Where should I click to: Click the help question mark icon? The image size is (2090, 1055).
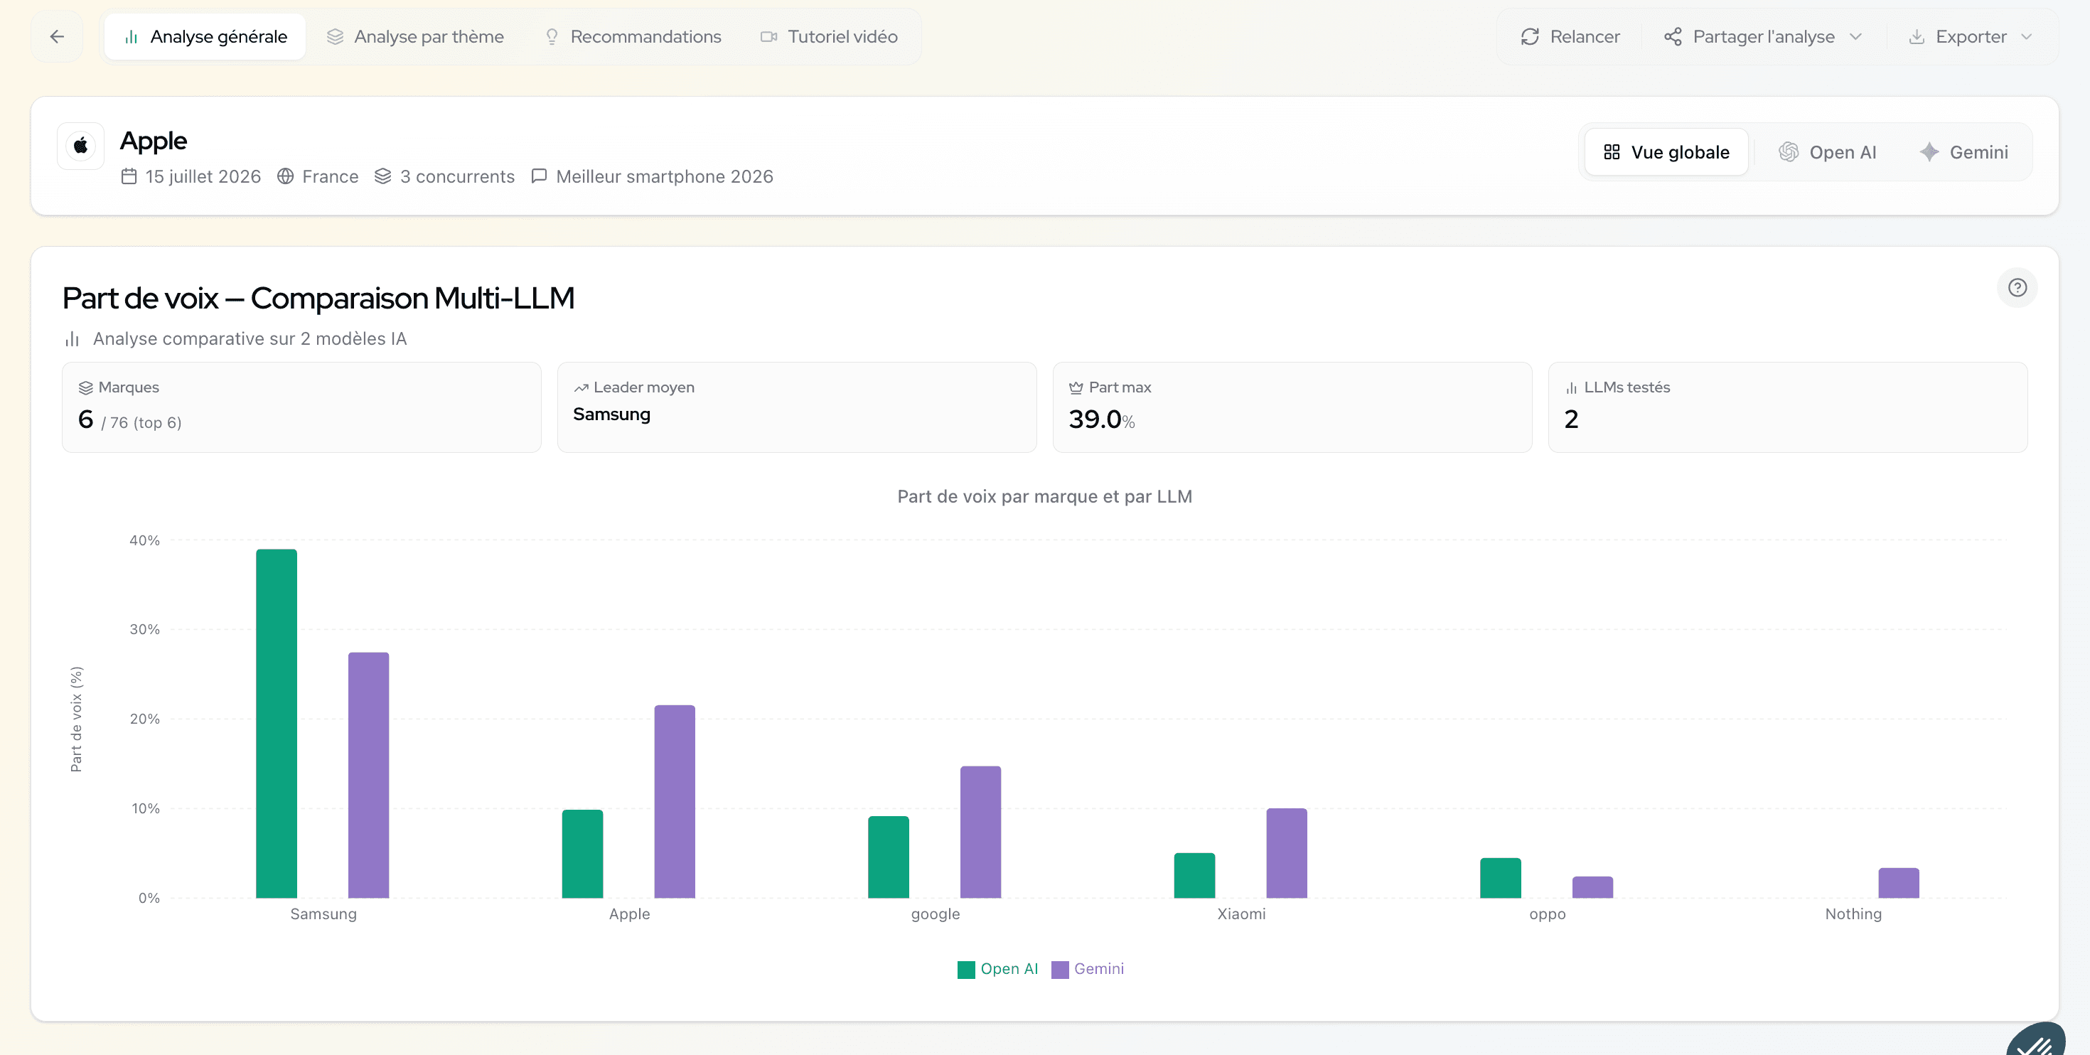pyautogui.click(x=2017, y=287)
